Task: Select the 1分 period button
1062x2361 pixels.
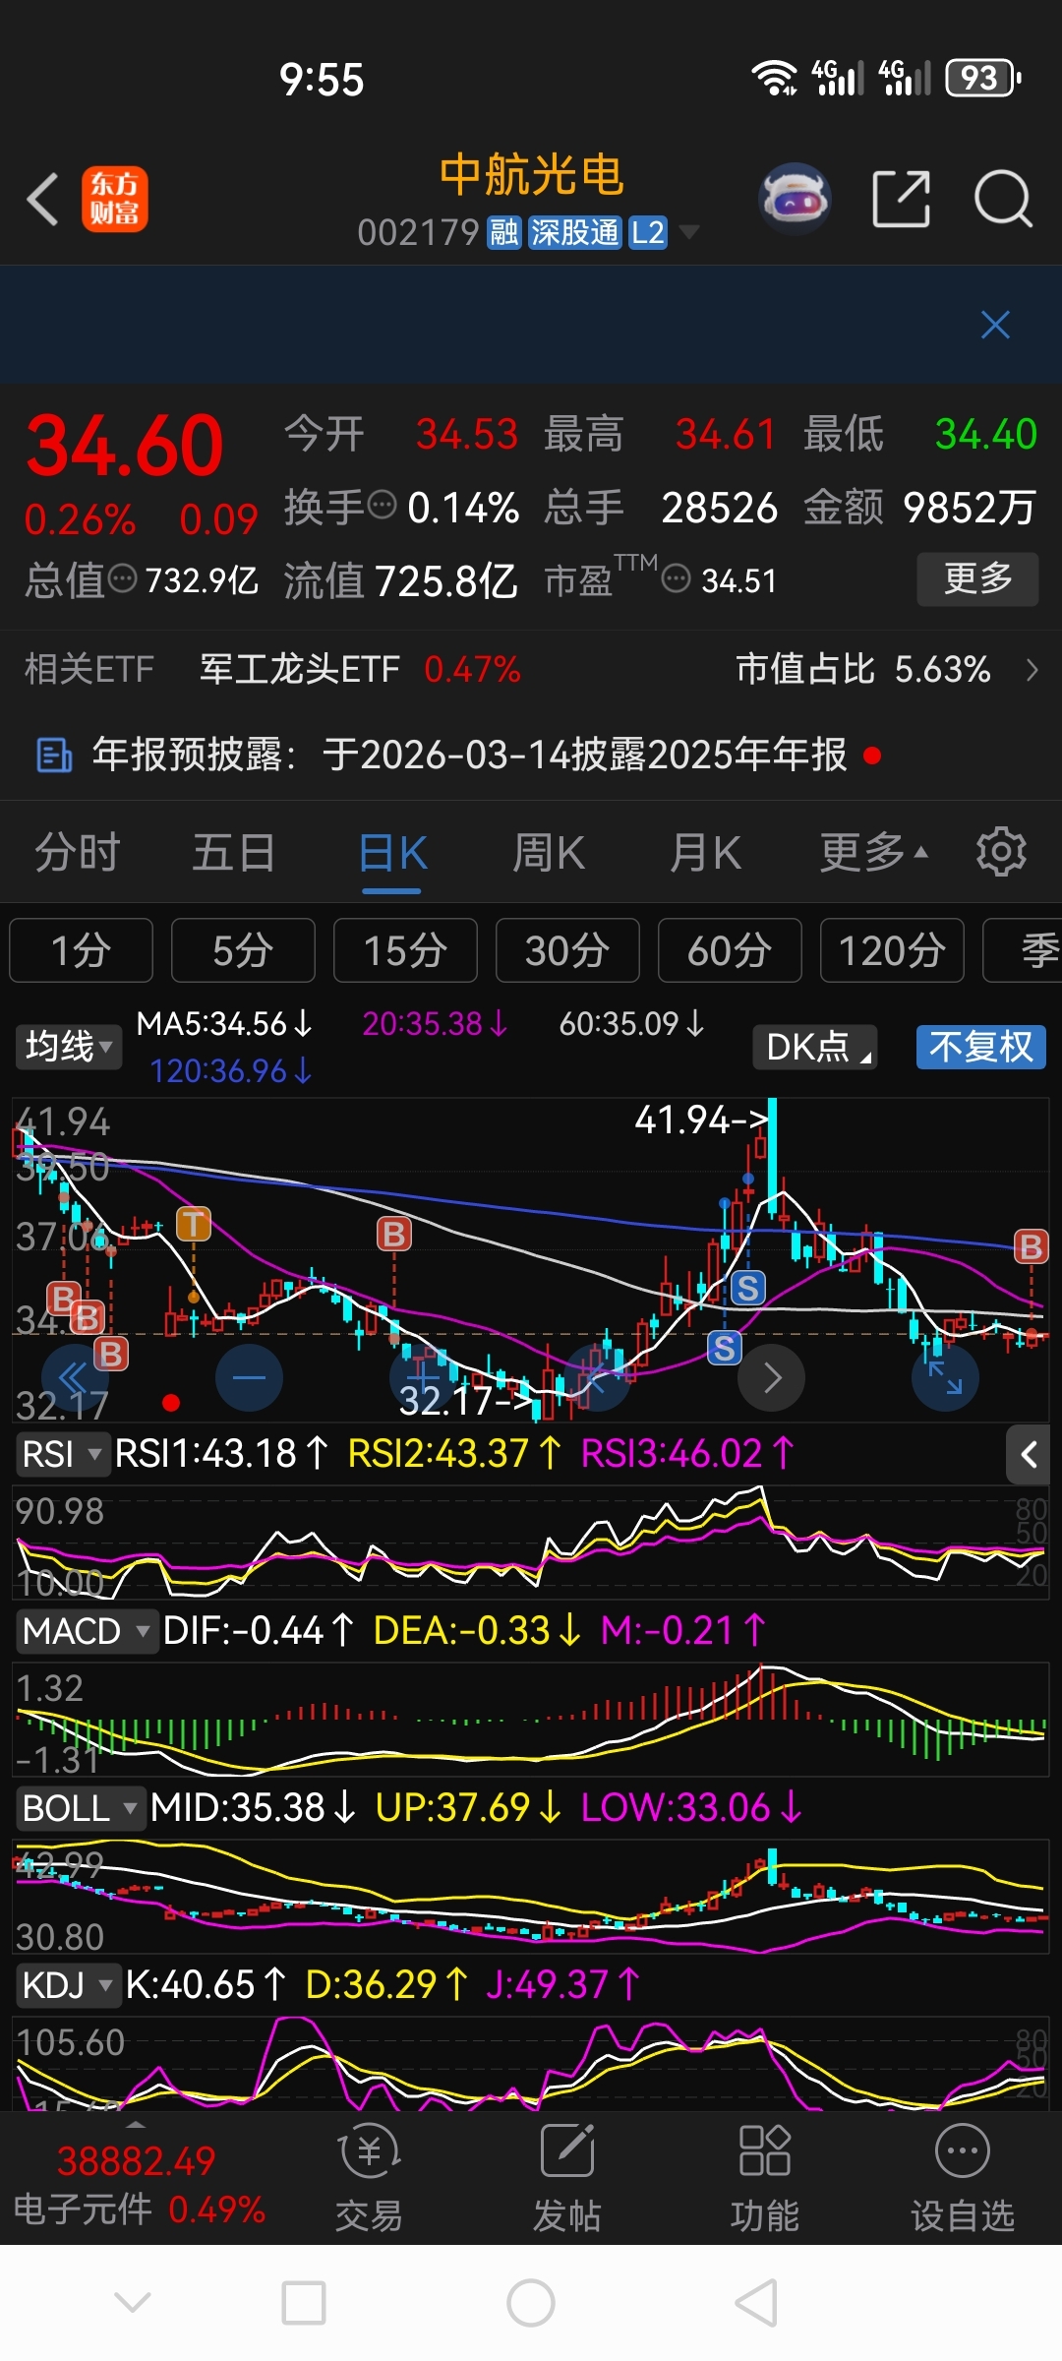Action: click(x=81, y=950)
